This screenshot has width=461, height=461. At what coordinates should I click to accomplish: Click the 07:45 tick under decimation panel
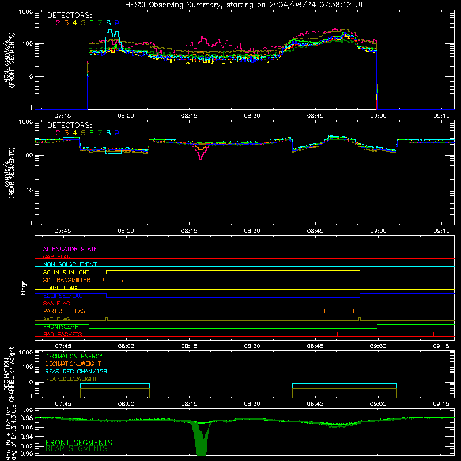pyautogui.click(x=63, y=404)
